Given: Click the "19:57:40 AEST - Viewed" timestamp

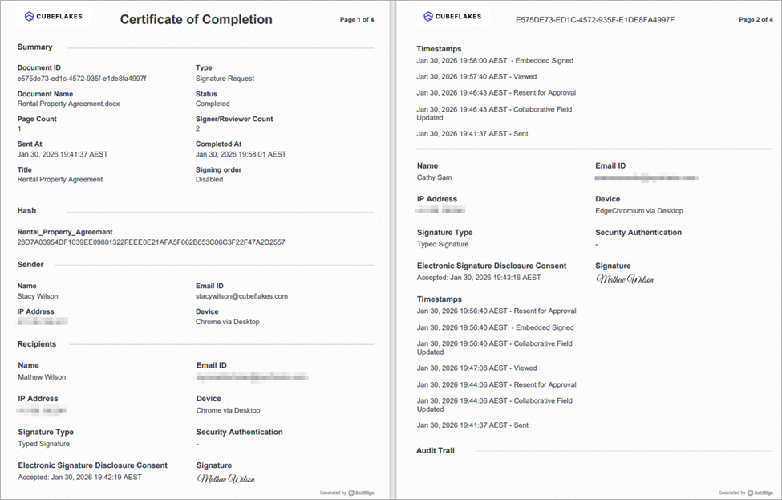Looking at the screenshot, I should [x=476, y=76].
